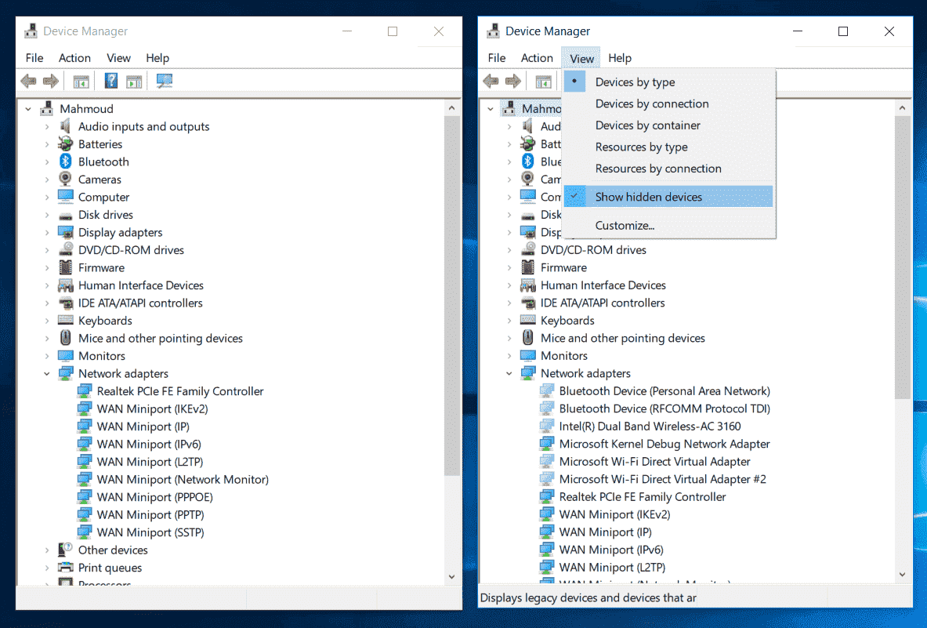Expand Display adapters in left window
This screenshot has height=628, width=927.
47,232
